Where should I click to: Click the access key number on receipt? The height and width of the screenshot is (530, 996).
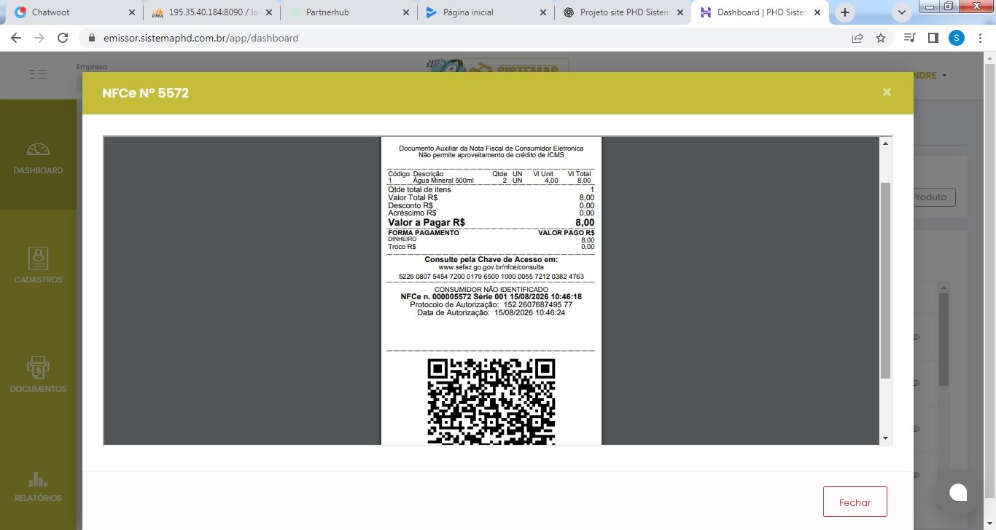coord(491,277)
